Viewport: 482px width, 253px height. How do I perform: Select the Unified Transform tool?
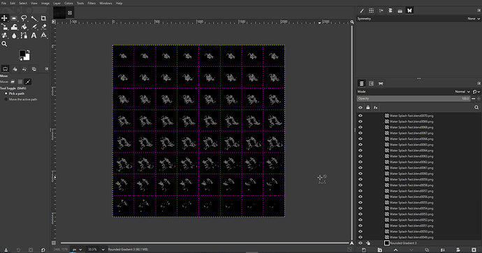point(4,27)
